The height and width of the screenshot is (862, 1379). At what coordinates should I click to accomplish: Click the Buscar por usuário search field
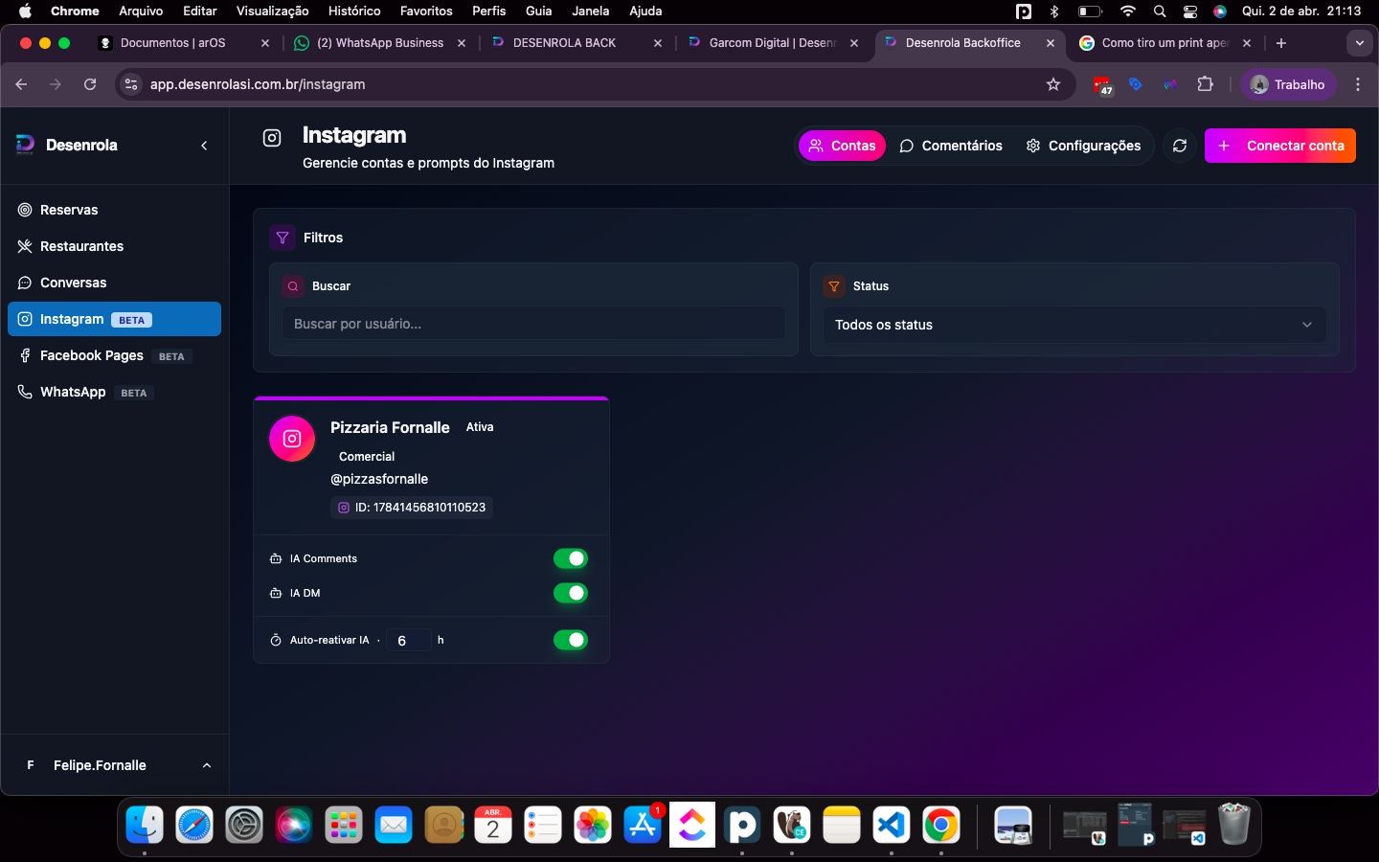click(533, 324)
